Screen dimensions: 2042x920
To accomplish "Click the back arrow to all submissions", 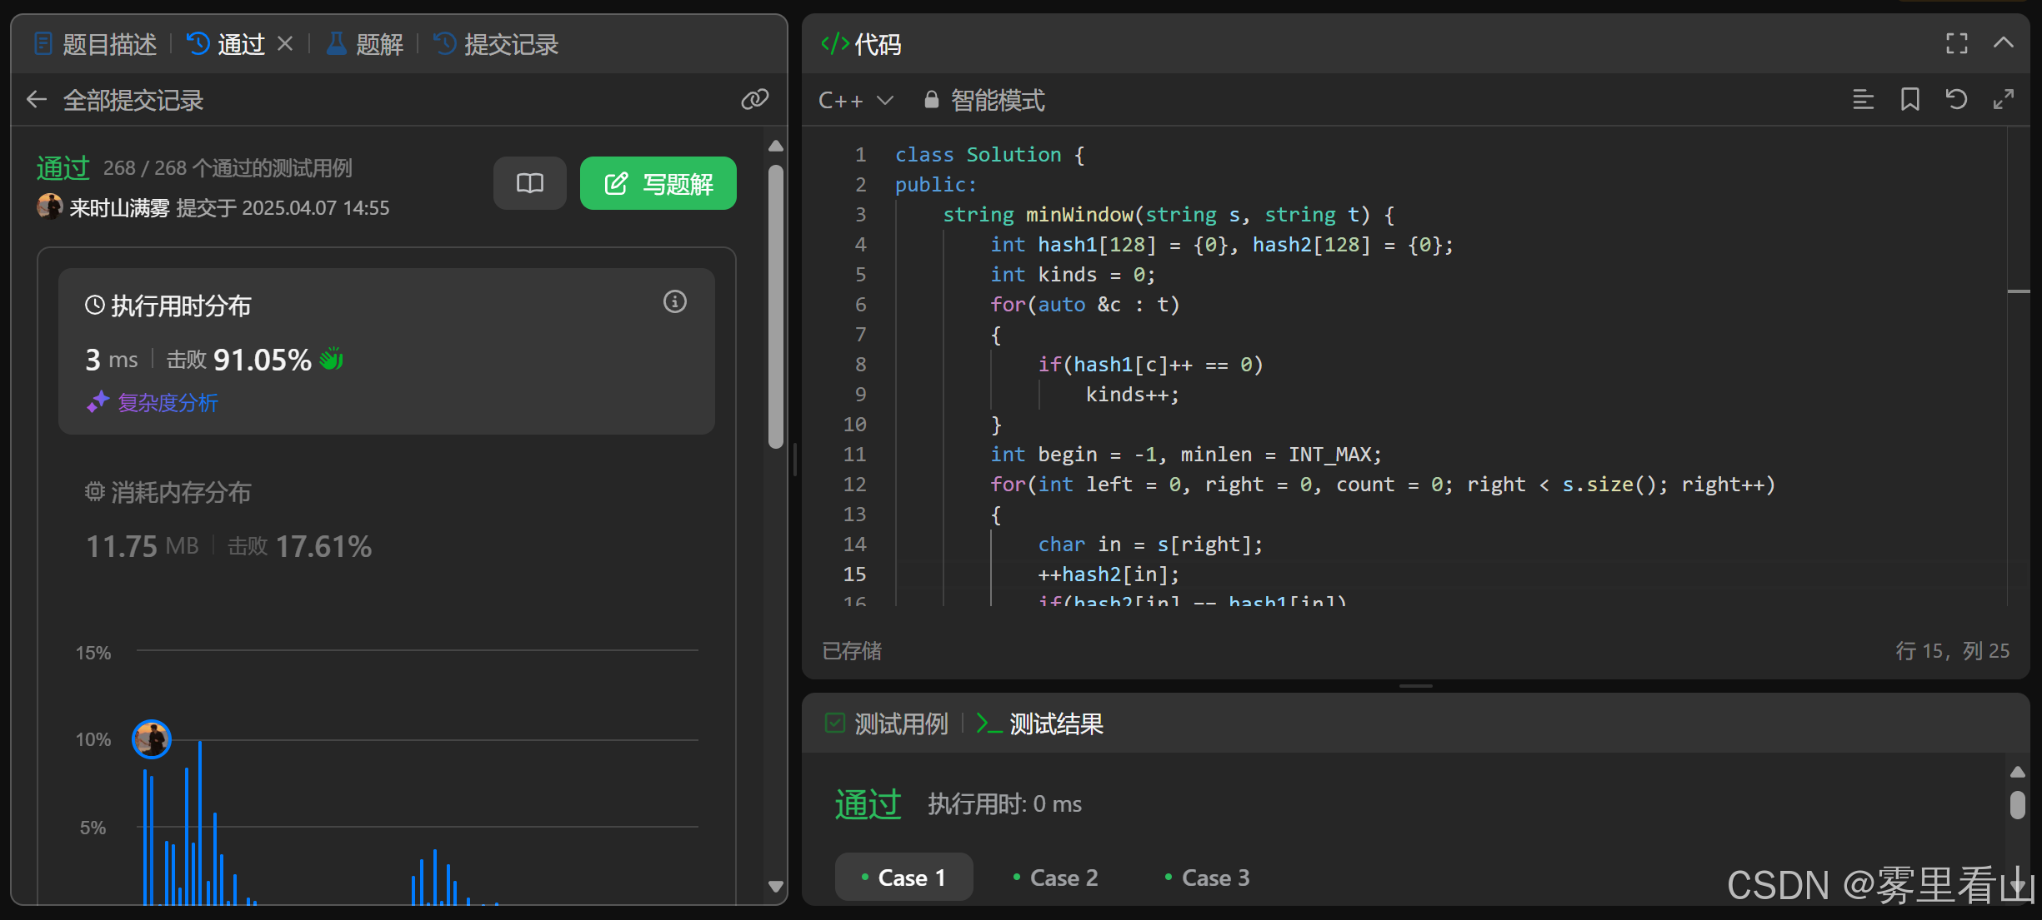I will coord(37,100).
